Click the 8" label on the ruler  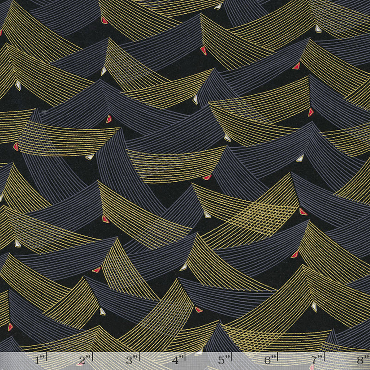point(362,360)
